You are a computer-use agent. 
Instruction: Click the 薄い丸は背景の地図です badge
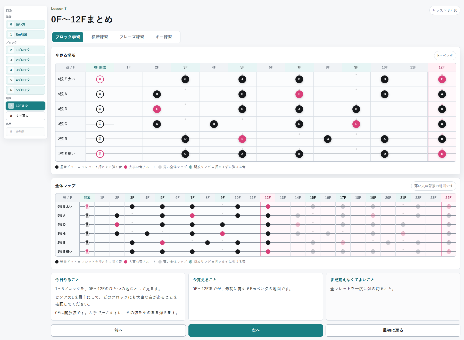coord(434,186)
